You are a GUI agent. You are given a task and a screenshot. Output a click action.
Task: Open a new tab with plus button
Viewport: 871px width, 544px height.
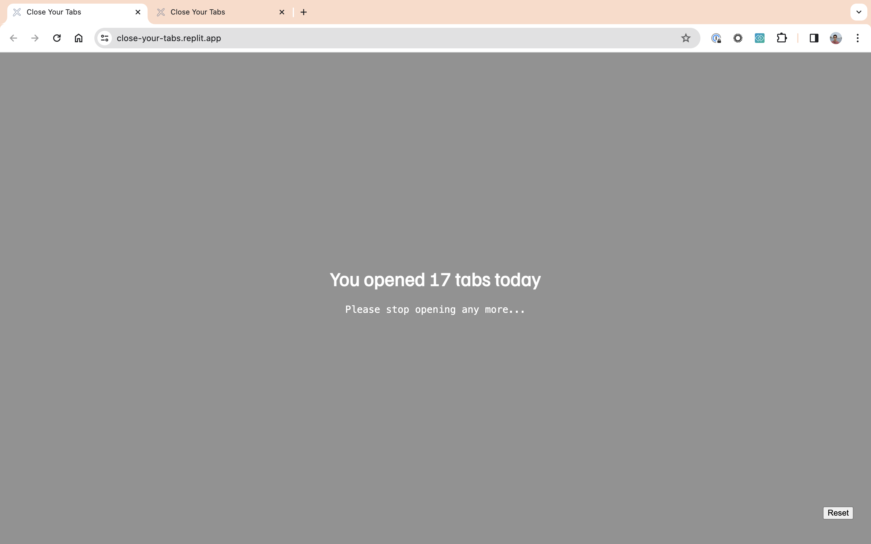click(303, 12)
